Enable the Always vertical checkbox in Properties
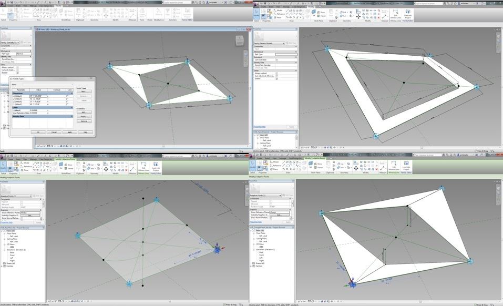The height and width of the screenshot is (306, 503). pyautogui.click(x=18, y=67)
